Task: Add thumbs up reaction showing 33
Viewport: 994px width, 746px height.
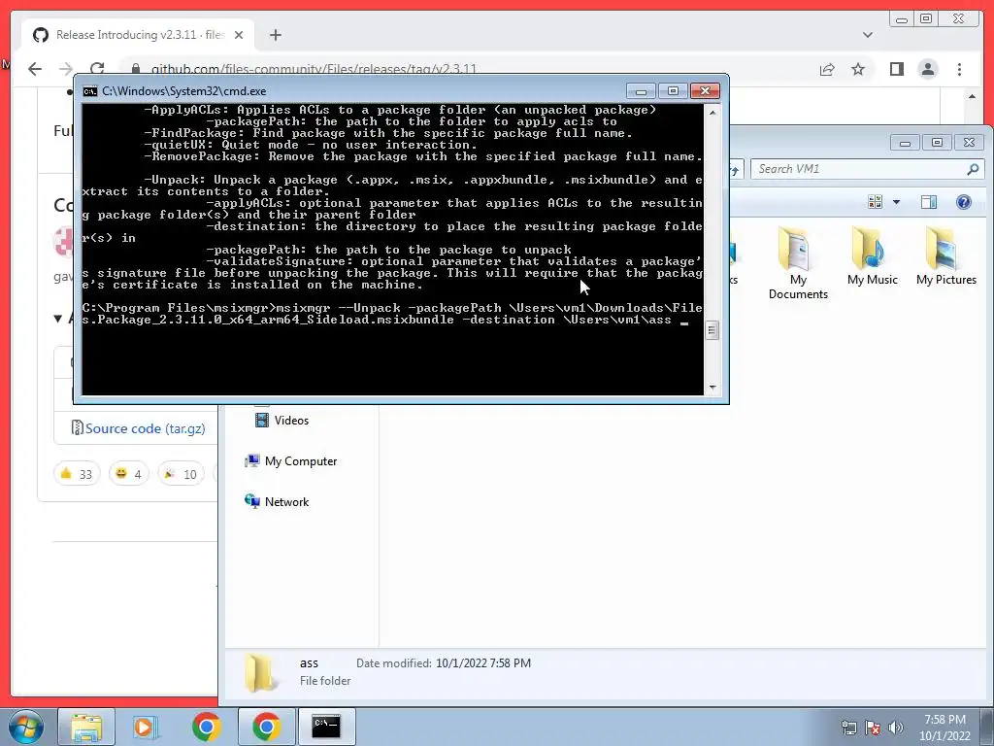Action: (77, 474)
